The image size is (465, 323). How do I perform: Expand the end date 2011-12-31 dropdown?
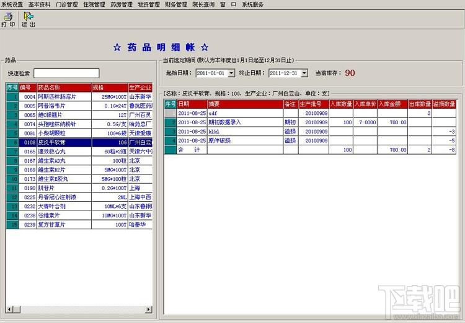pyautogui.click(x=304, y=73)
